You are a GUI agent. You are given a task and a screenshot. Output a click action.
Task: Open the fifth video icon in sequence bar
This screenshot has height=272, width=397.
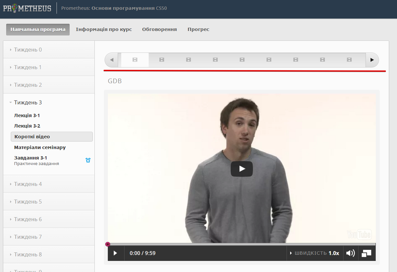(x=242, y=60)
